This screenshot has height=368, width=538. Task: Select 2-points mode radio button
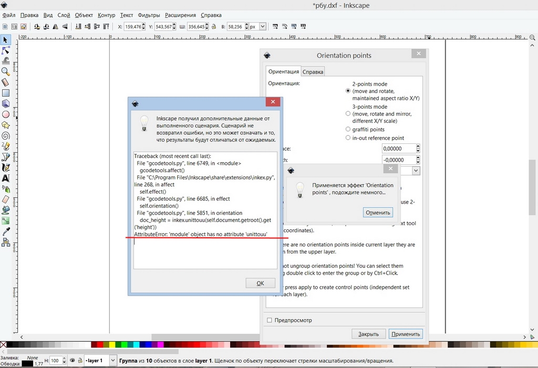click(x=348, y=91)
